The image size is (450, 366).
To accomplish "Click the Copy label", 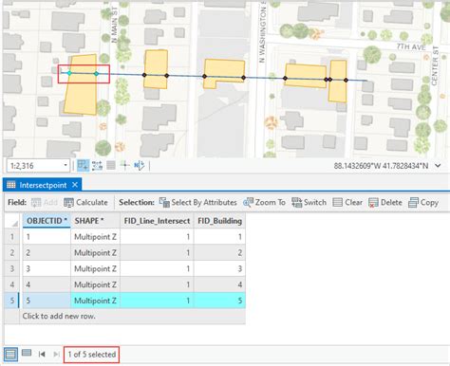I will pyautogui.click(x=429, y=202).
